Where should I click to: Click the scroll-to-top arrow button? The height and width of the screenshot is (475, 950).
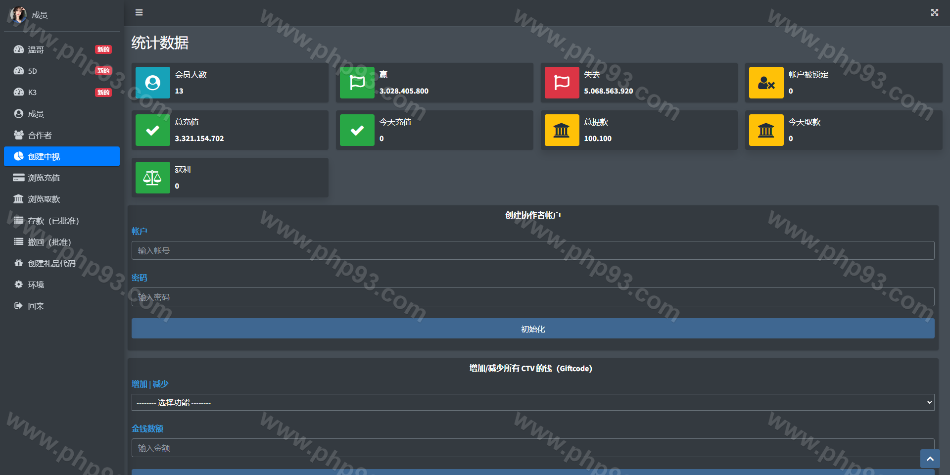[x=930, y=459]
